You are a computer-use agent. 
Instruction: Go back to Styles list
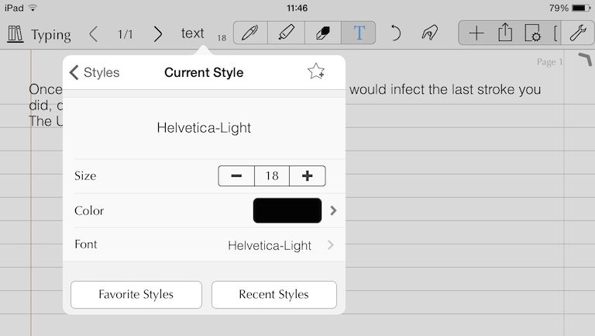click(x=95, y=73)
